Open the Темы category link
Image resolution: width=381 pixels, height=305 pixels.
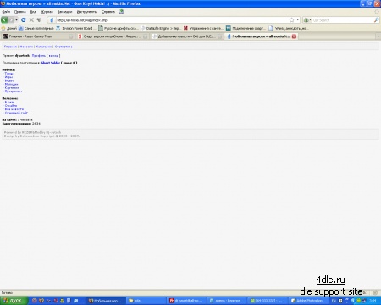tap(8, 74)
